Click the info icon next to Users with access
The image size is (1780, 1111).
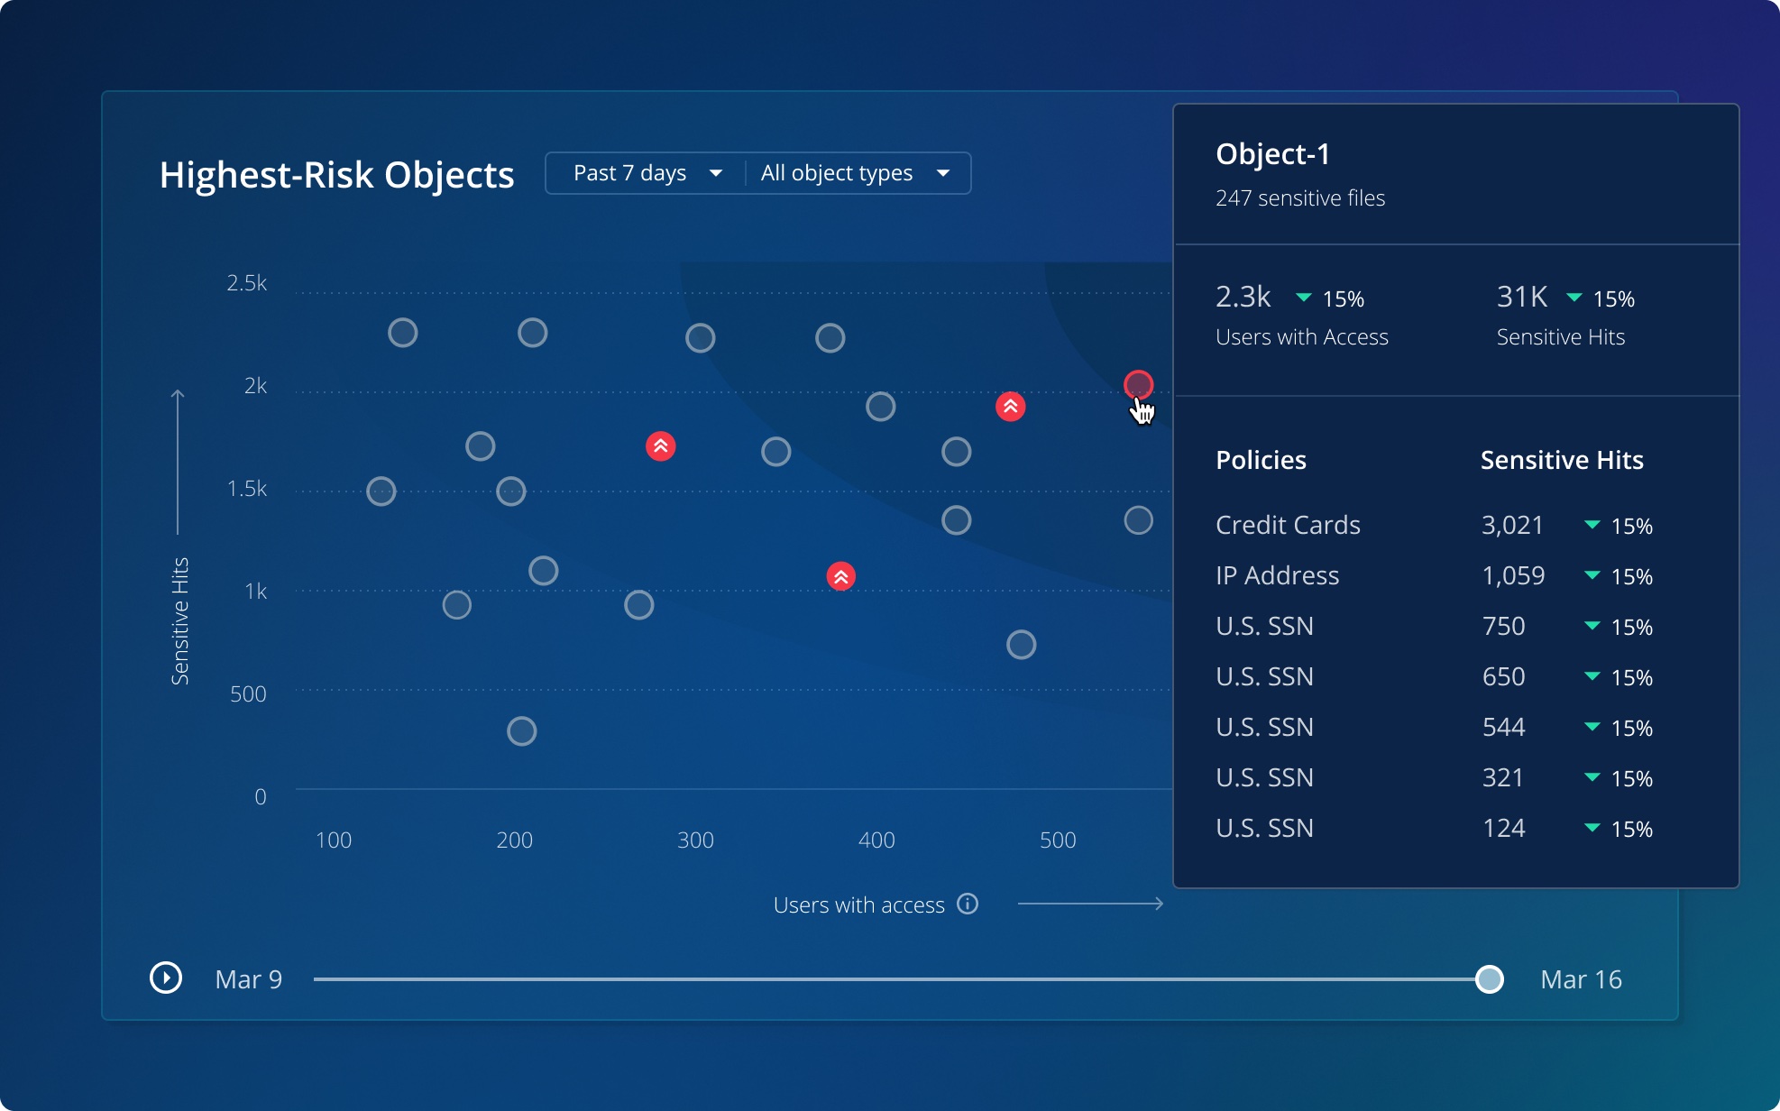968,904
